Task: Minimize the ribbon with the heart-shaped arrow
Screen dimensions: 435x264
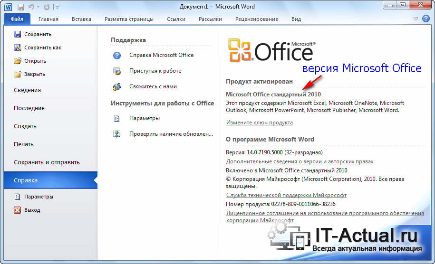Action: click(416, 19)
